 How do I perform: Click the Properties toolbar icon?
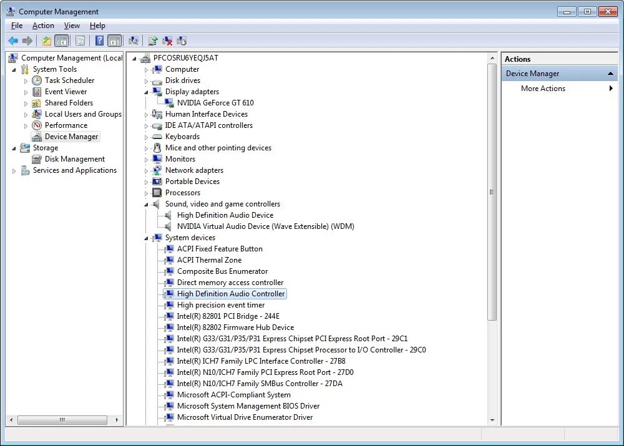[x=80, y=41]
